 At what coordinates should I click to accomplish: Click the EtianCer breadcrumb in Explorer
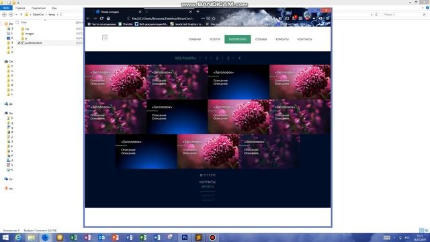coord(38,15)
